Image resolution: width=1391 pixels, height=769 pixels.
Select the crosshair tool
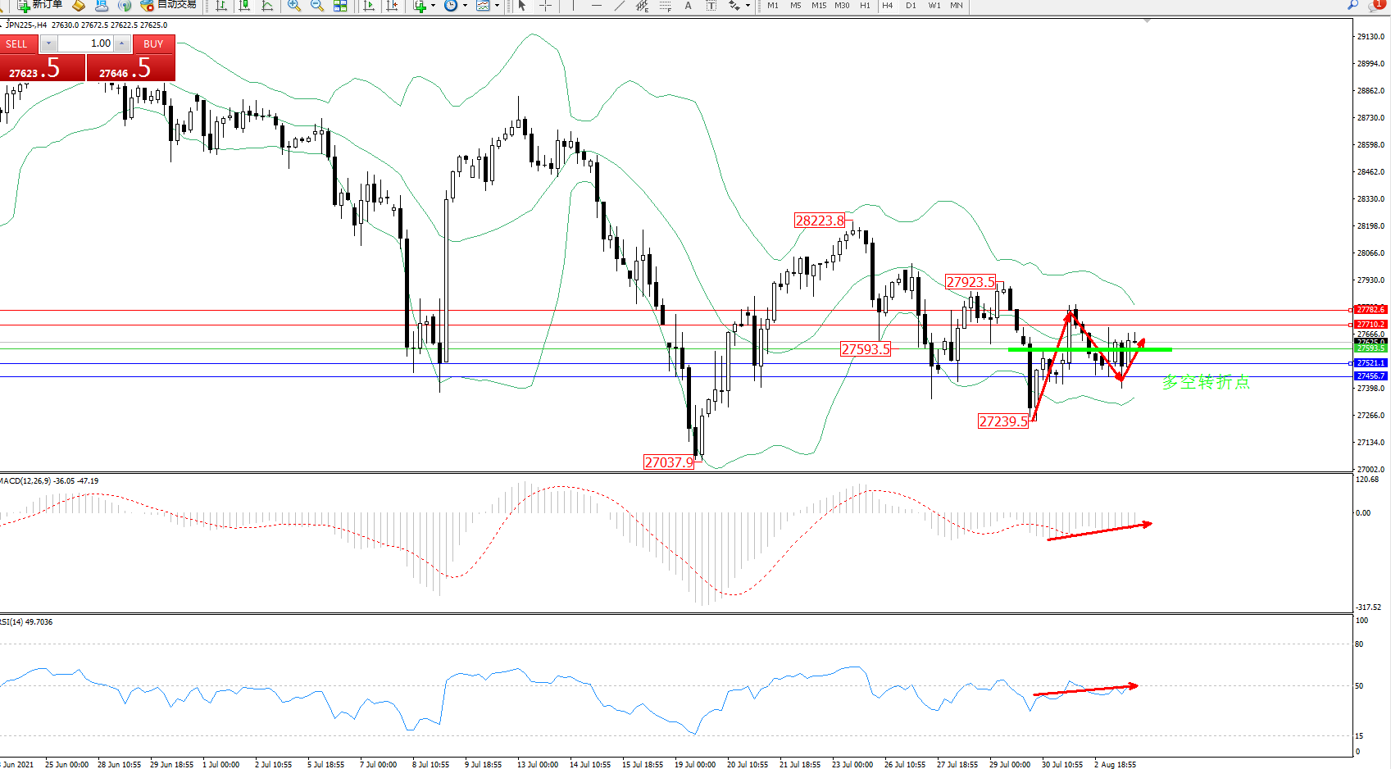pos(545,6)
